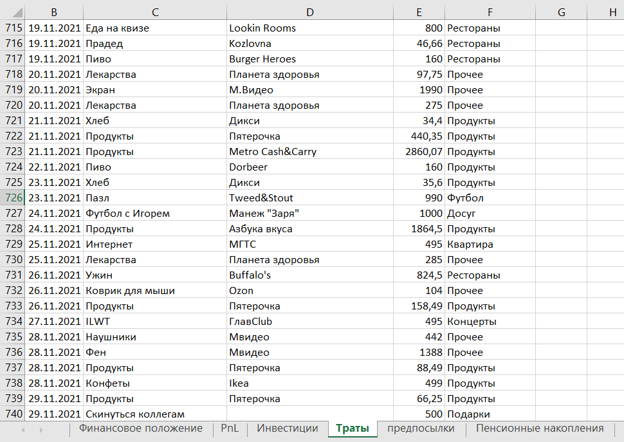
Task: Open the Пенсионные накопления sheet tab
Action: click(540, 428)
